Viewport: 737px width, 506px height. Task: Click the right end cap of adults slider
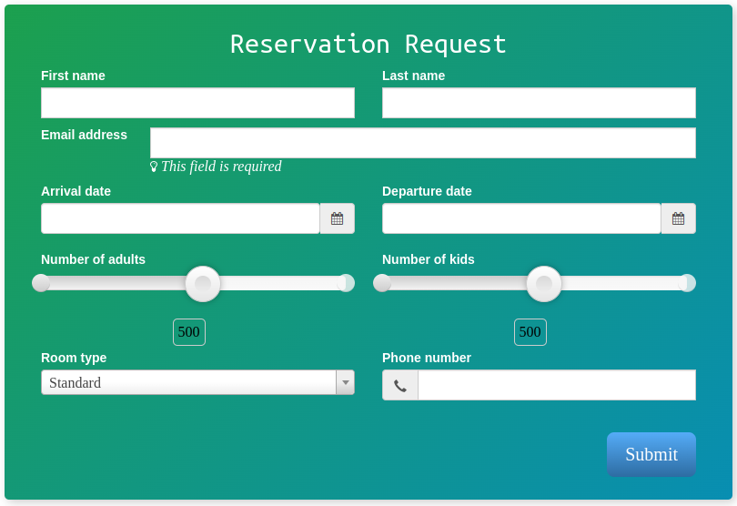point(346,283)
